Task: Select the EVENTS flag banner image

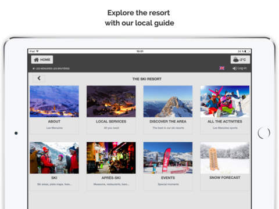Action: (x=168, y=158)
